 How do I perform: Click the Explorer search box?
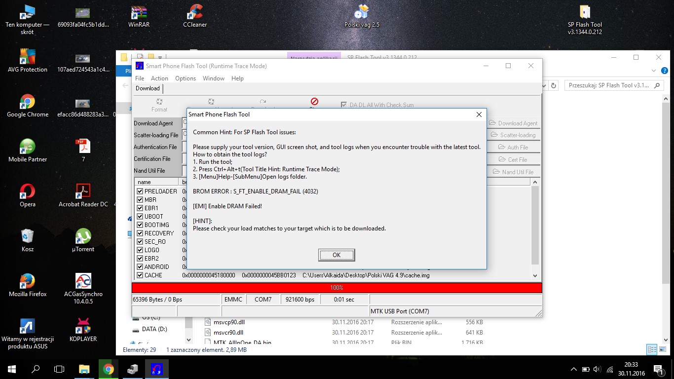click(614, 85)
